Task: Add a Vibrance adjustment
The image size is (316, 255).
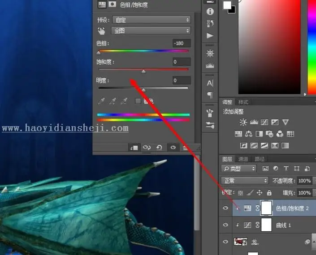Action: (x=286, y=122)
